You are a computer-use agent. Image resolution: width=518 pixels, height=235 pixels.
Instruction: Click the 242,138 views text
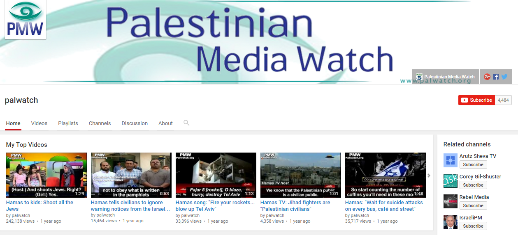click(21, 221)
